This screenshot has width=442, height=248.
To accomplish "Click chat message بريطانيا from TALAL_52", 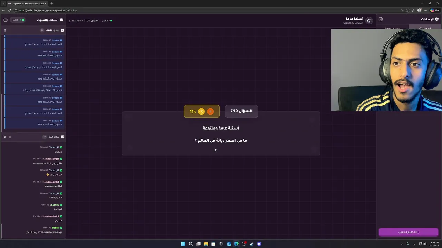I will (58, 152).
